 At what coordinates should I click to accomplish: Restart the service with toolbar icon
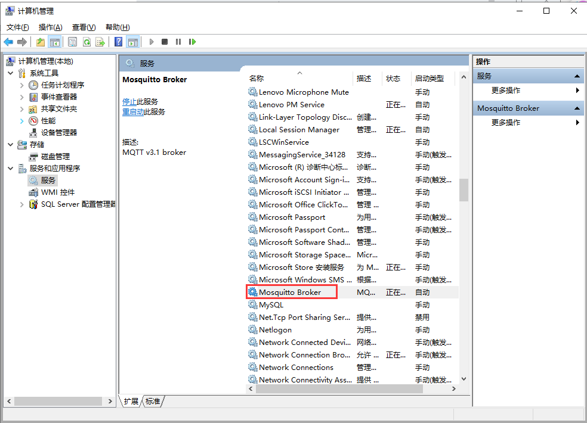pos(193,42)
